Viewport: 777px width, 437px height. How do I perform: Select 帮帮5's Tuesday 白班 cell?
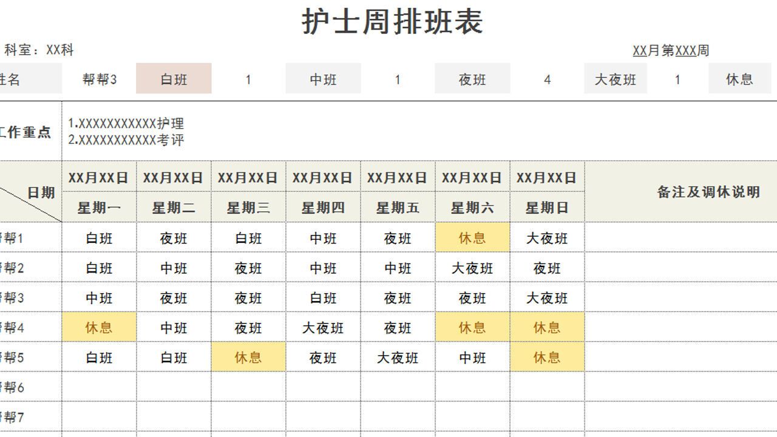coord(174,357)
